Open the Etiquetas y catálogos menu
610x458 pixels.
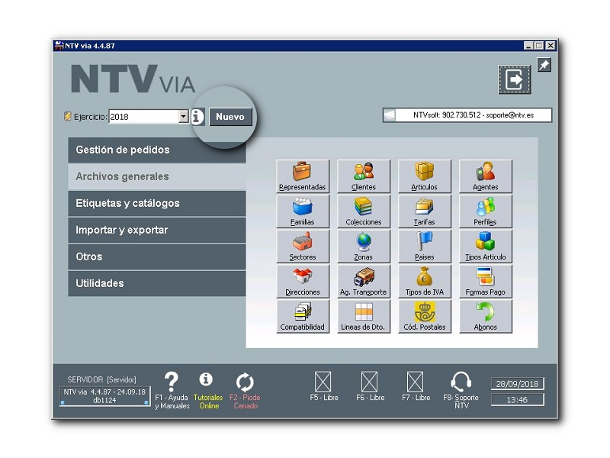157,203
